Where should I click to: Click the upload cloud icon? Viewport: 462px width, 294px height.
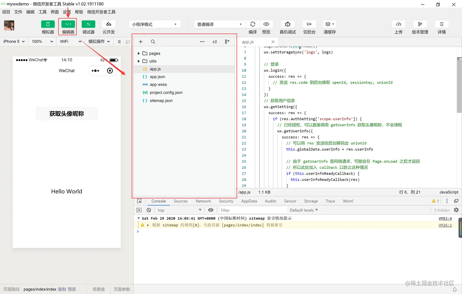398,24
